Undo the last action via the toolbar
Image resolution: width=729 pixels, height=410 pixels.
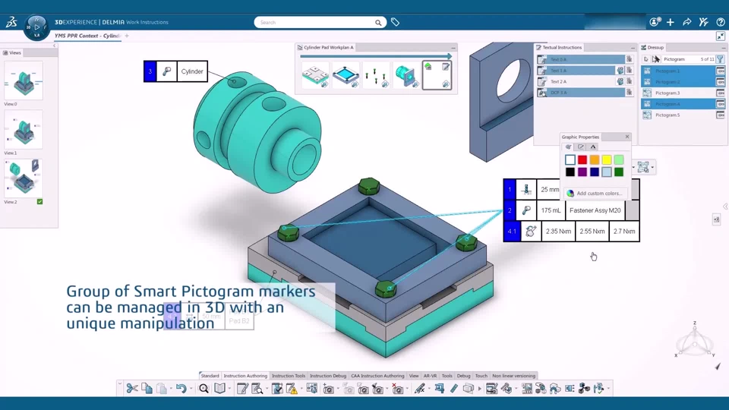181,389
